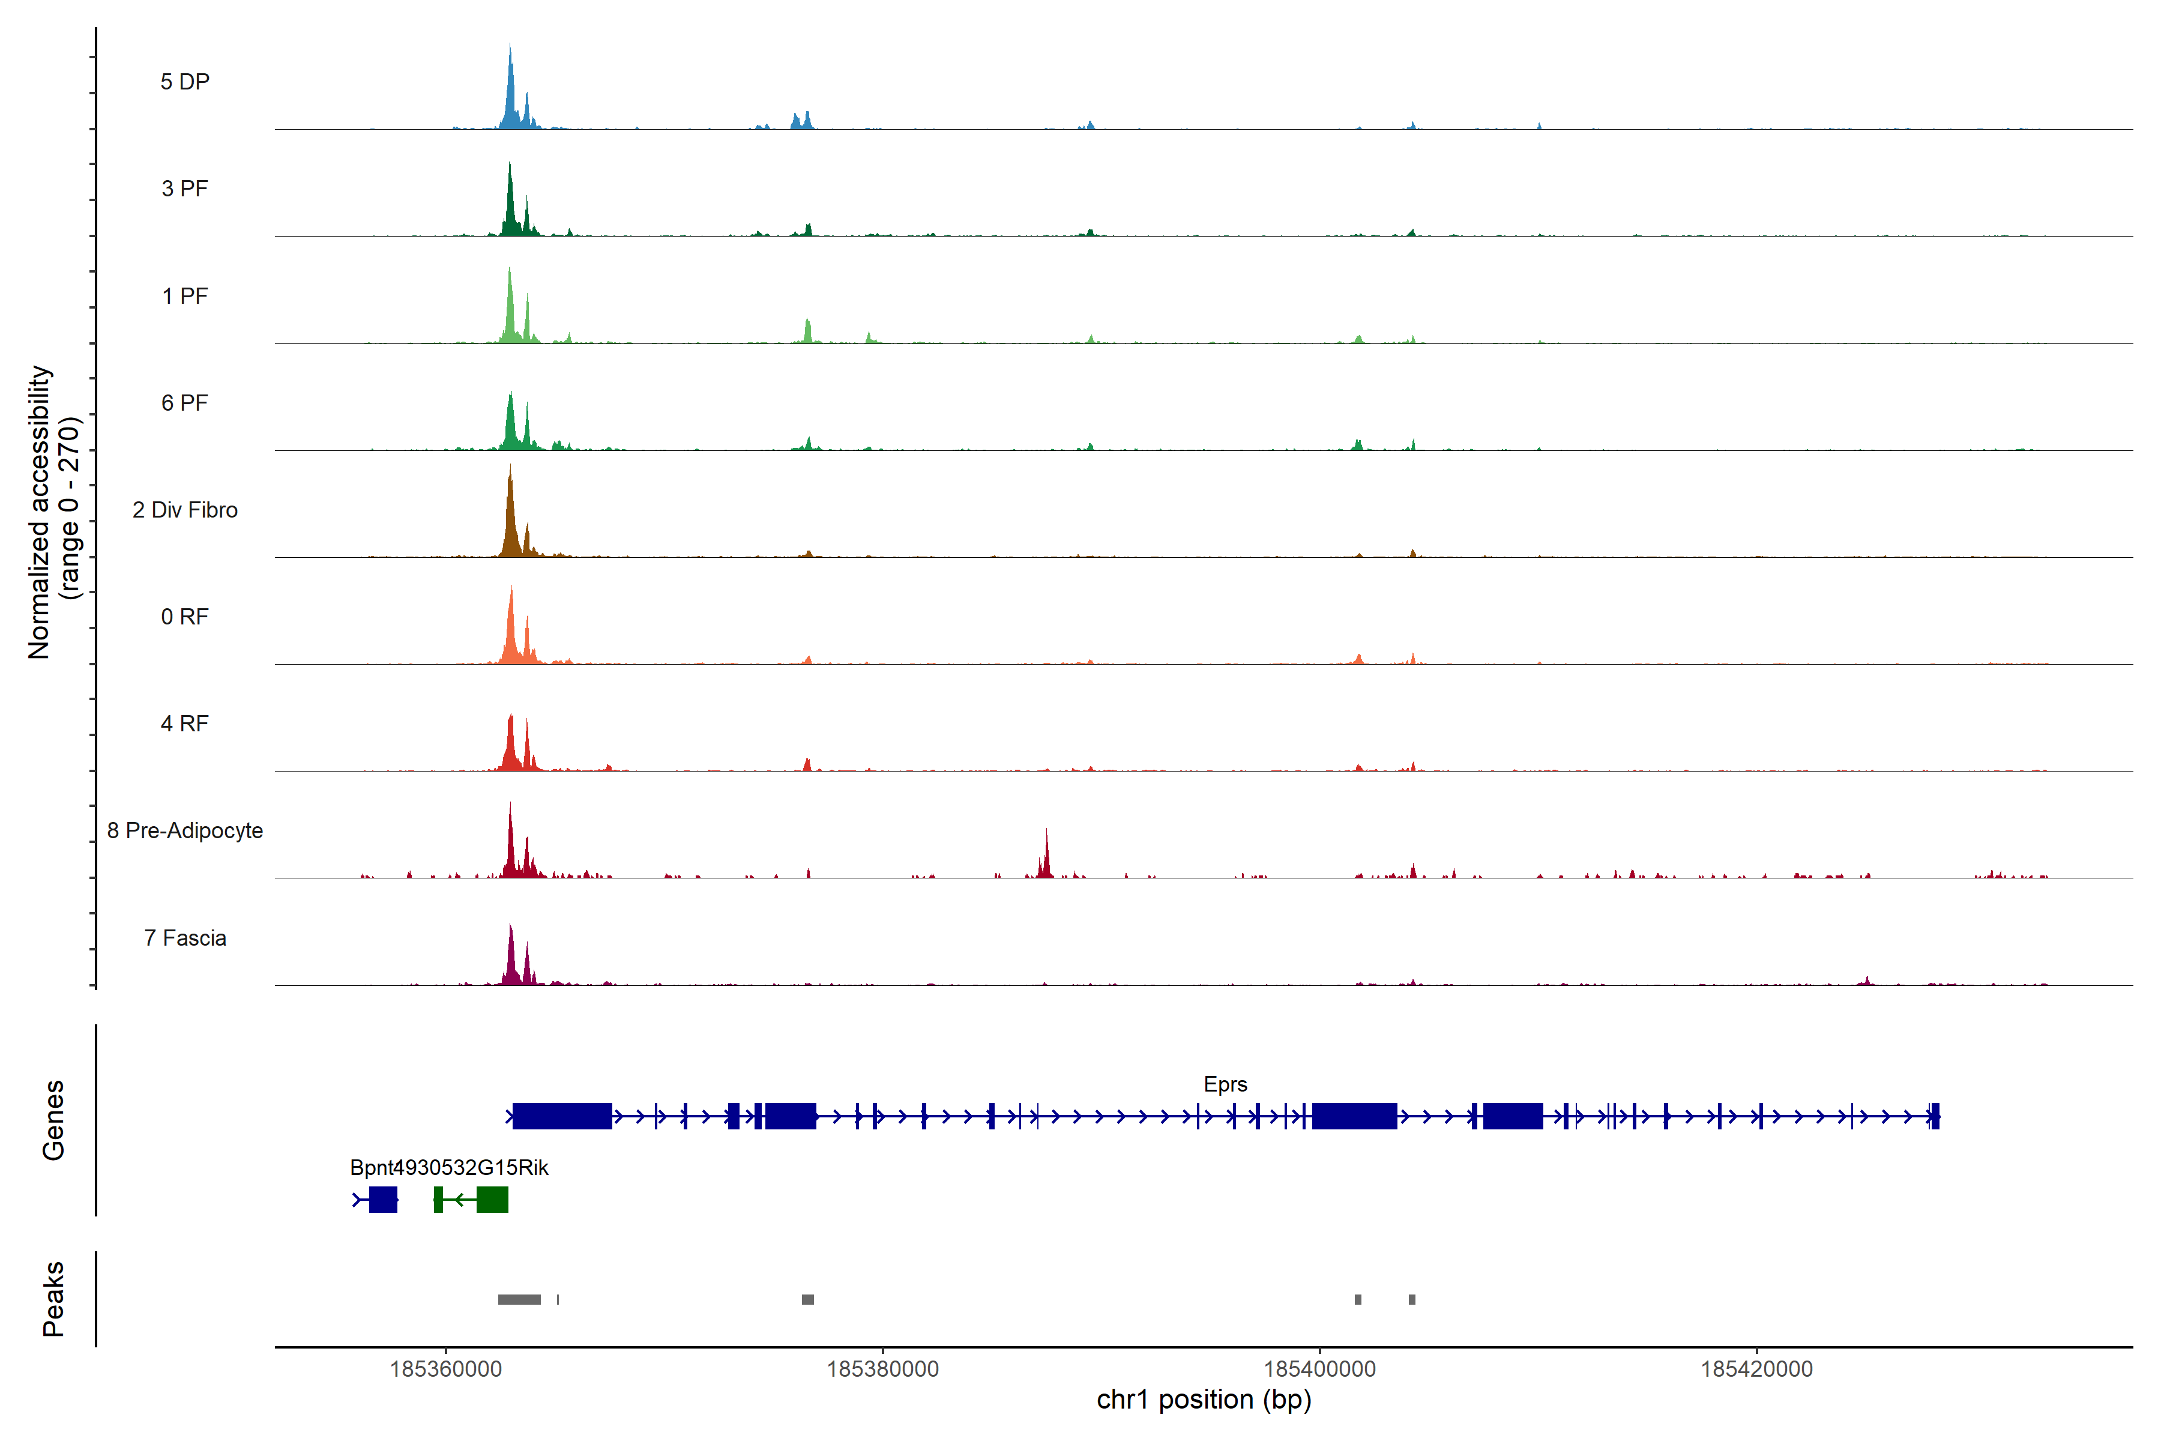Click the chr1 position (bp) axis title
2161x1441 pixels.
click(x=1204, y=1400)
